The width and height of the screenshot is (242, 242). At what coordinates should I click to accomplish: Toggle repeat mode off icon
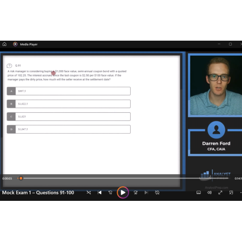pos(157,193)
